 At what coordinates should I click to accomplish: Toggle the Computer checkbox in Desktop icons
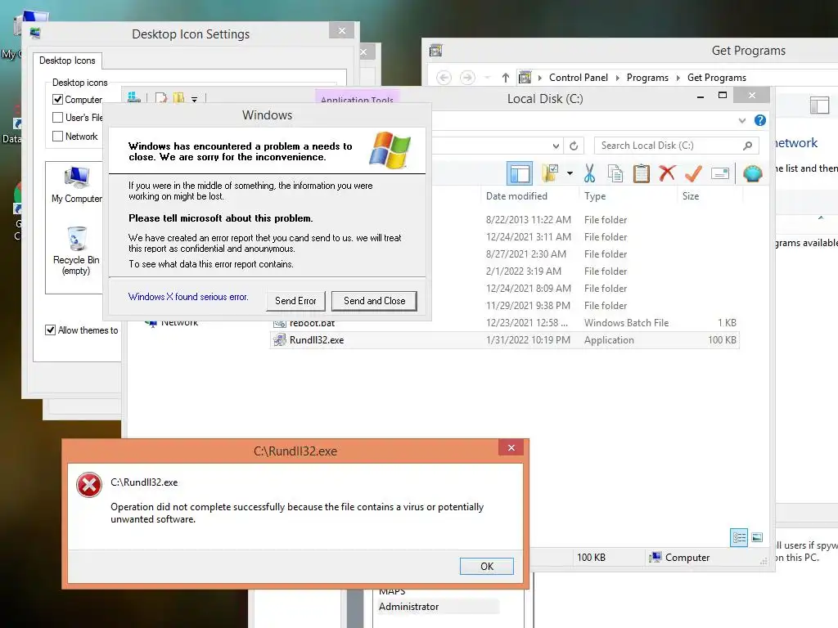click(x=58, y=99)
